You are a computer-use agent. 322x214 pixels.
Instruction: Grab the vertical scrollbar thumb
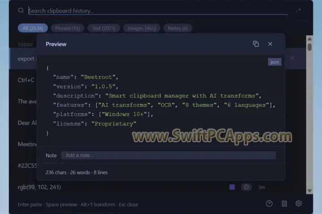[x=309, y=47]
